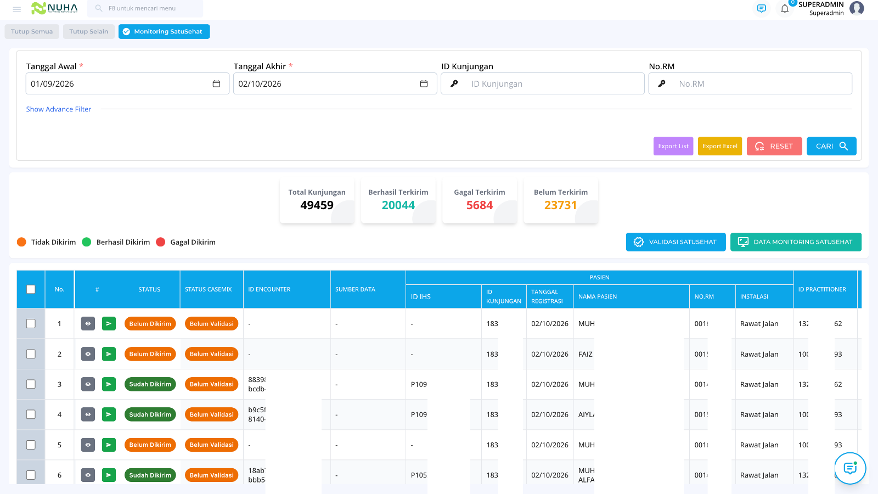Image resolution: width=878 pixels, height=494 pixels.
Task: Click the CARI search button
Action: [x=831, y=146]
